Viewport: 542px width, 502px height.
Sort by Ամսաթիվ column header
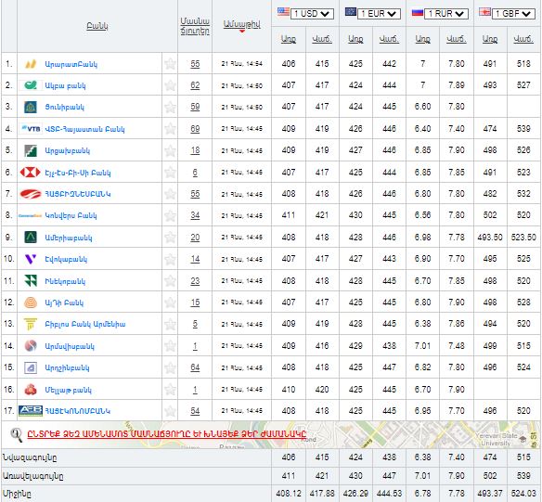point(241,24)
